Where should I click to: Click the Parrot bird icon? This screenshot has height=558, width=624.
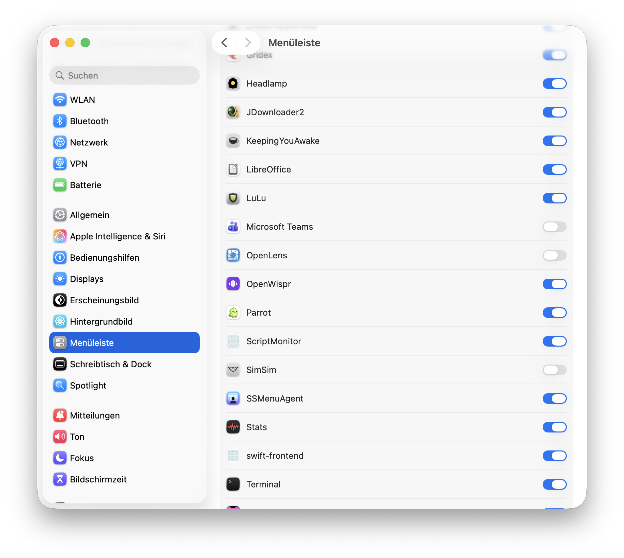click(x=233, y=313)
